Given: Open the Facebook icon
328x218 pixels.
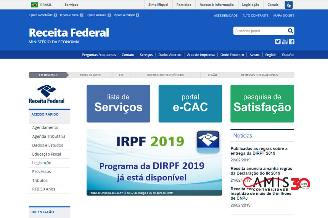Looking at the screenshot, I should click(x=292, y=42).
